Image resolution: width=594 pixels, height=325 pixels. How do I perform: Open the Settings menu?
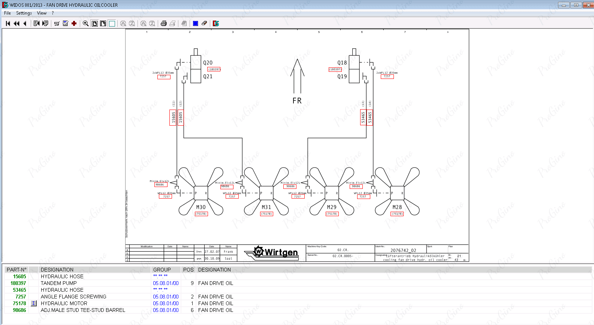click(24, 13)
